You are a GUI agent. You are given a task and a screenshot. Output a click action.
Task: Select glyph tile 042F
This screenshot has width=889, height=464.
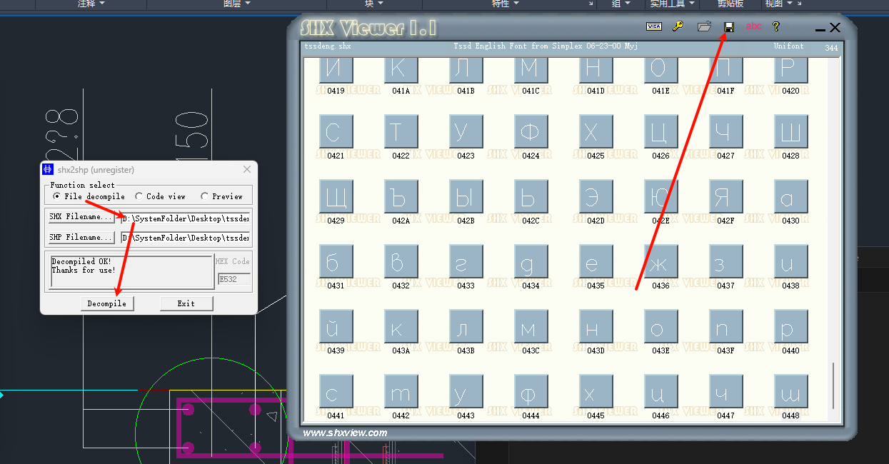tap(725, 196)
